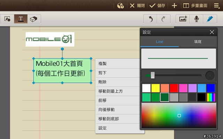Click the Mobile01 logo image on the note

[50, 39]
